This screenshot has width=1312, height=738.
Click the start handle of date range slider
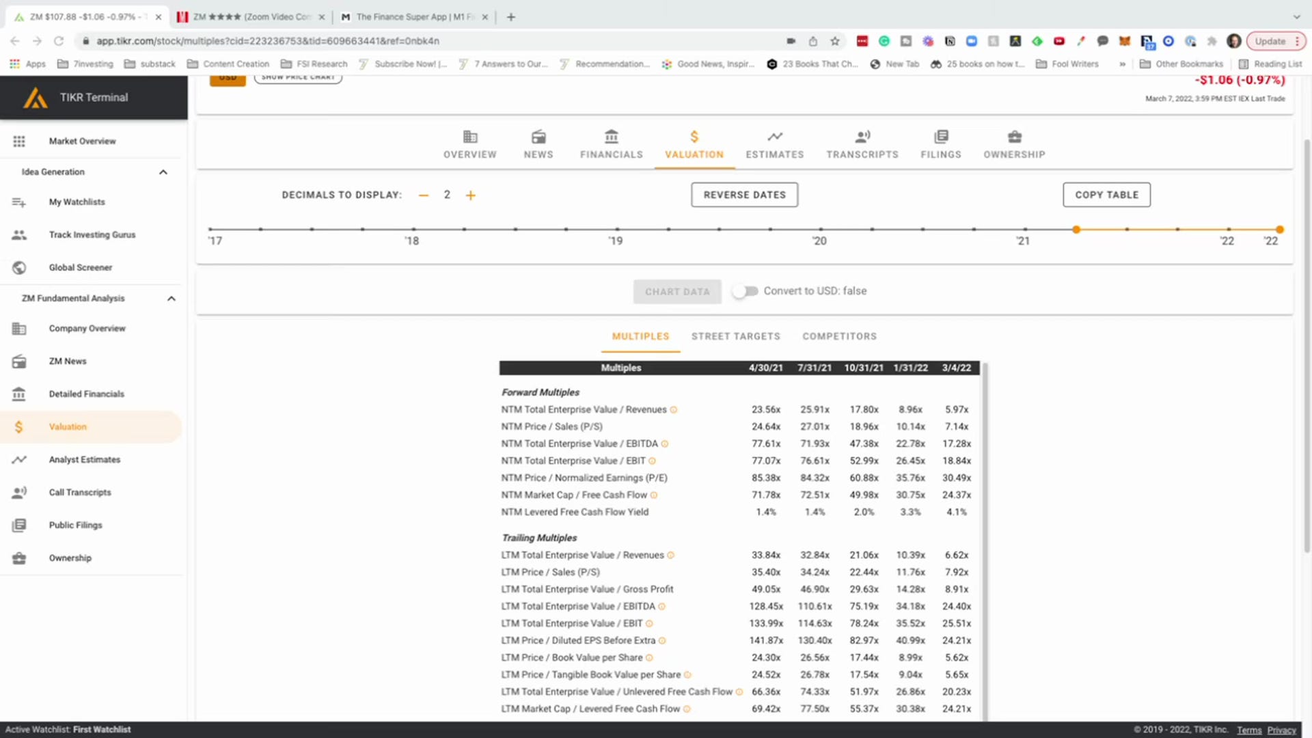(x=1076, y=230)
